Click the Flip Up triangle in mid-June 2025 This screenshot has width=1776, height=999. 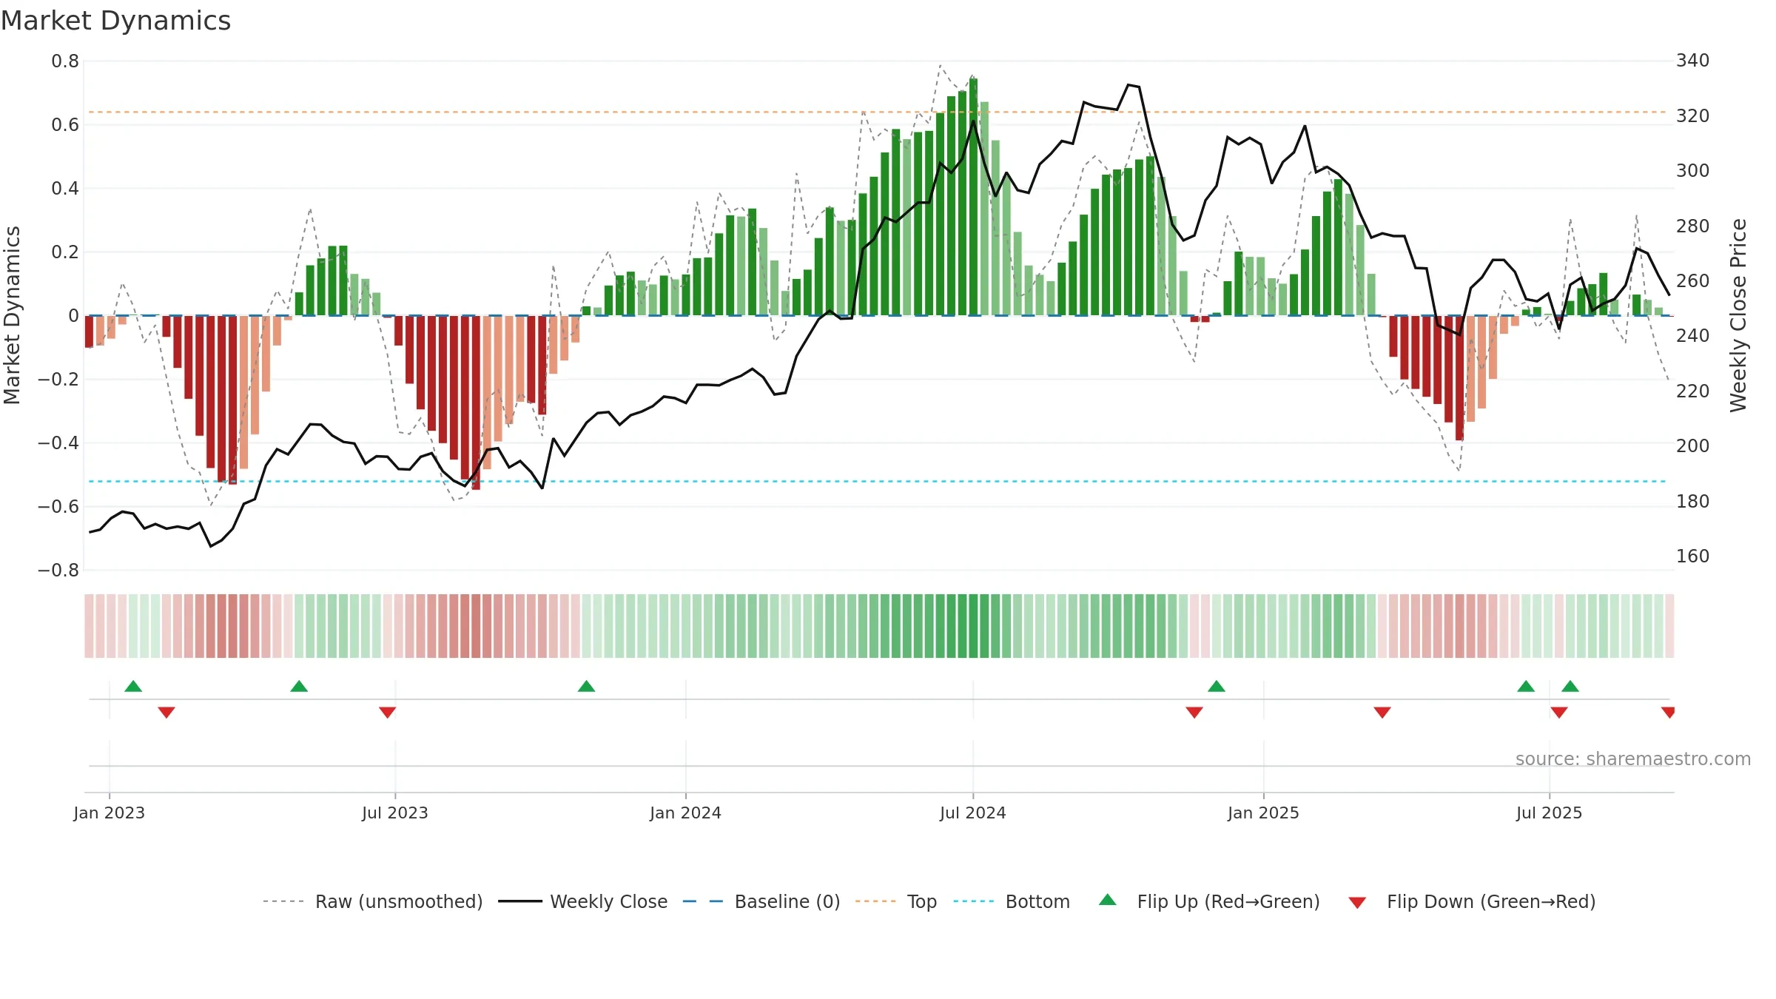pyautogui.click(x=1526, y=687)
